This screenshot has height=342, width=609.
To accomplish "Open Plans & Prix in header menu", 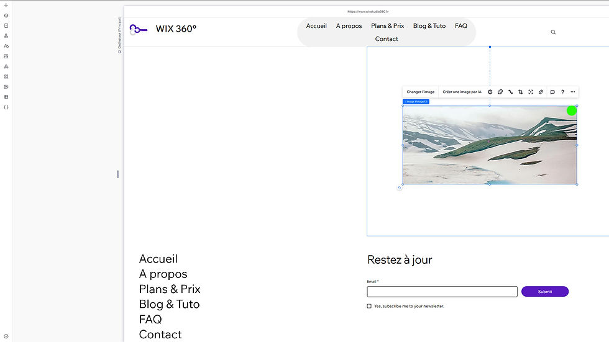I will tap(387, 26).
